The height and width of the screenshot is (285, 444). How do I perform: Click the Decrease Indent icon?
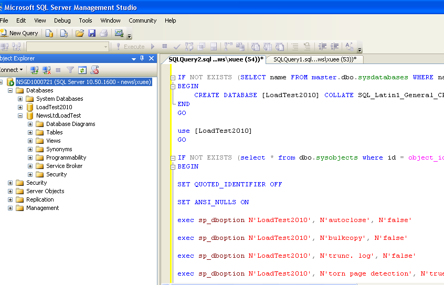[322, 47]
